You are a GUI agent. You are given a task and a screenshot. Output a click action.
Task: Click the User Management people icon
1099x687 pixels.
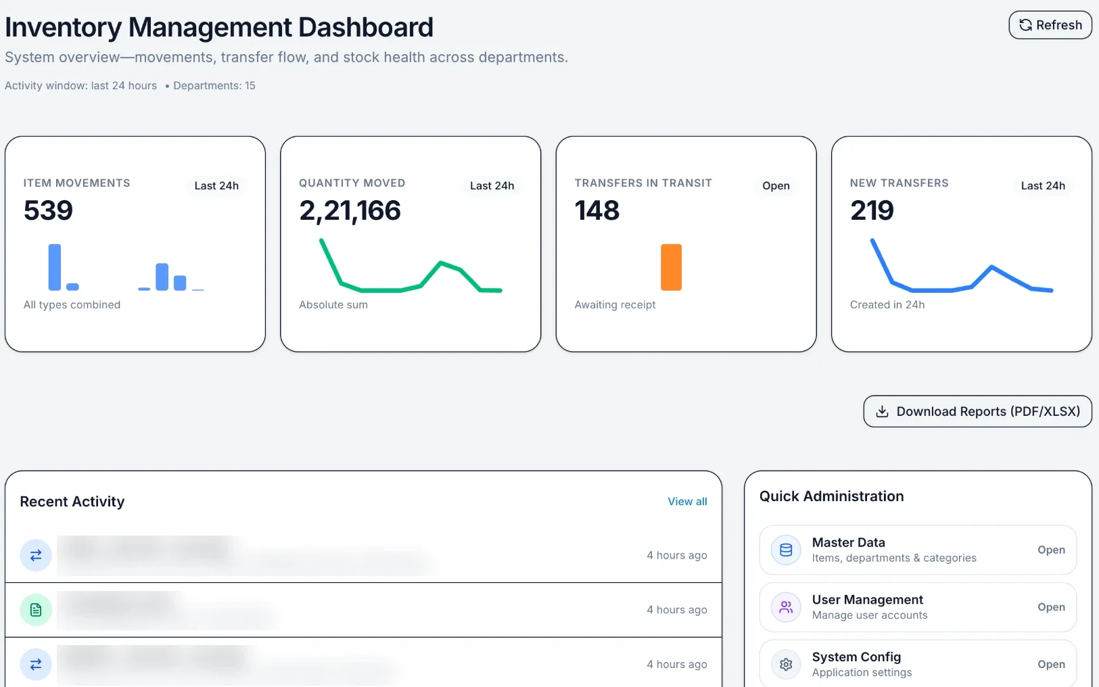click(x=786, y=607)
